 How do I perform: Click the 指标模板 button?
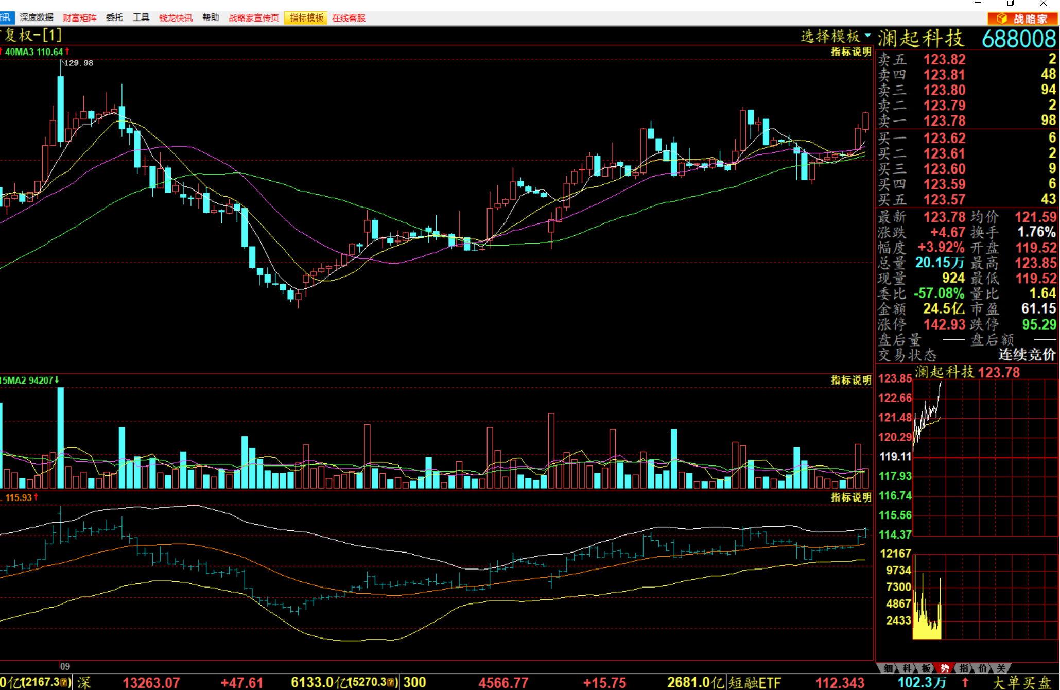pos(306,18)
